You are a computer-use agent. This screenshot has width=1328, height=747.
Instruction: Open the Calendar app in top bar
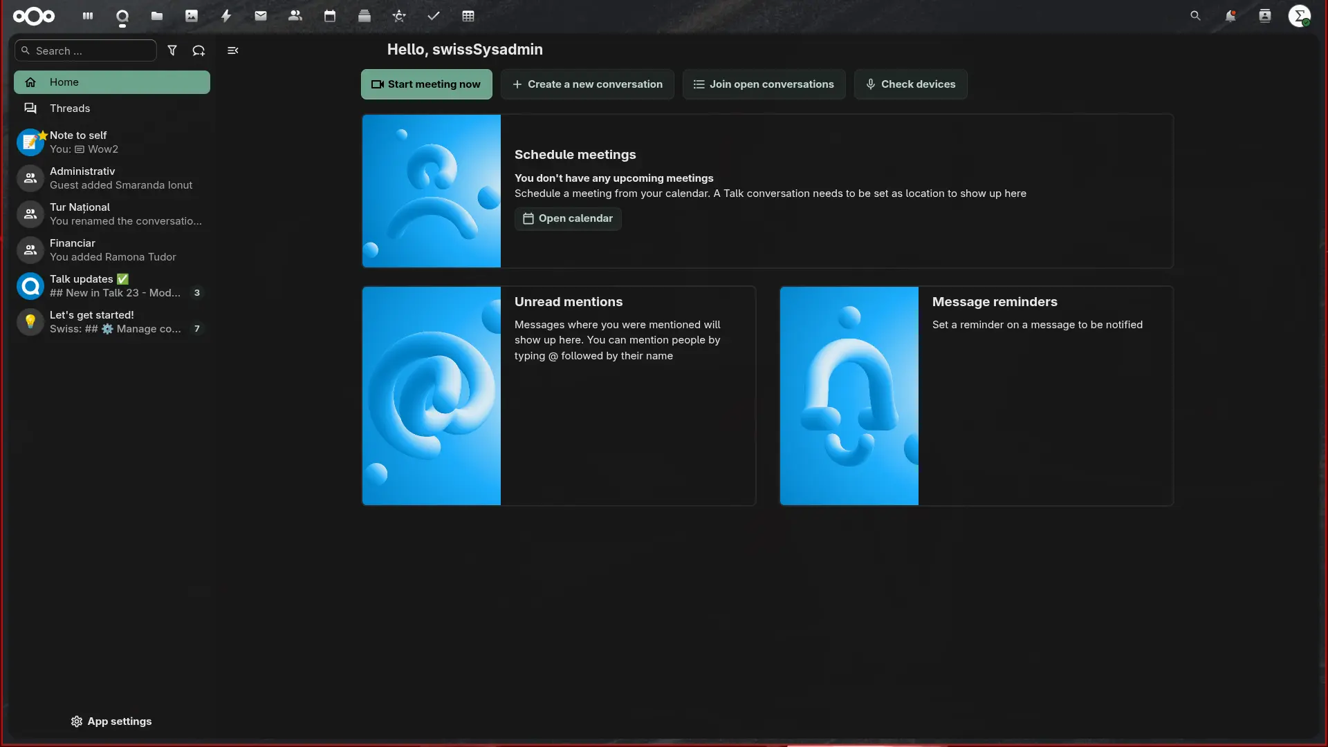coord(330,16)
